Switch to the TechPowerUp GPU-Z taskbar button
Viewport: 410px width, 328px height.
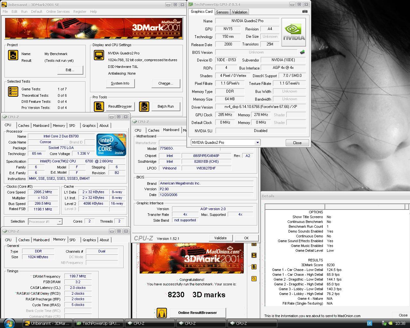[98, 323]
